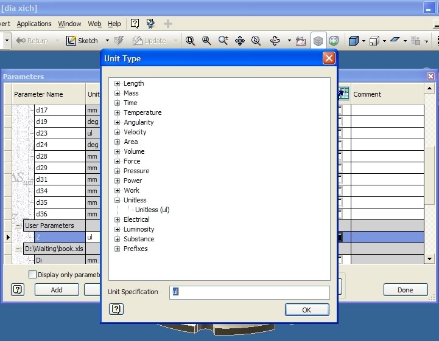Image resolution: width=439 pixels, height=341 pixels.
Task: Click the perspective camera view icon
Action: tap(334, 41)
